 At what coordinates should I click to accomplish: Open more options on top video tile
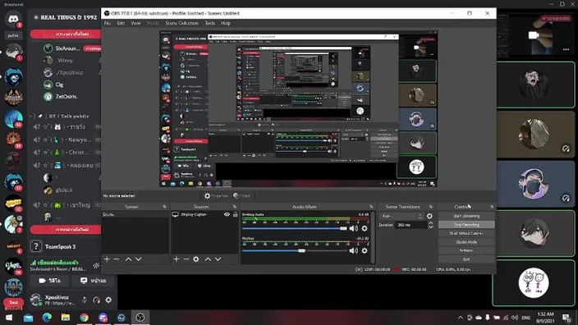[x=567, y=49]
